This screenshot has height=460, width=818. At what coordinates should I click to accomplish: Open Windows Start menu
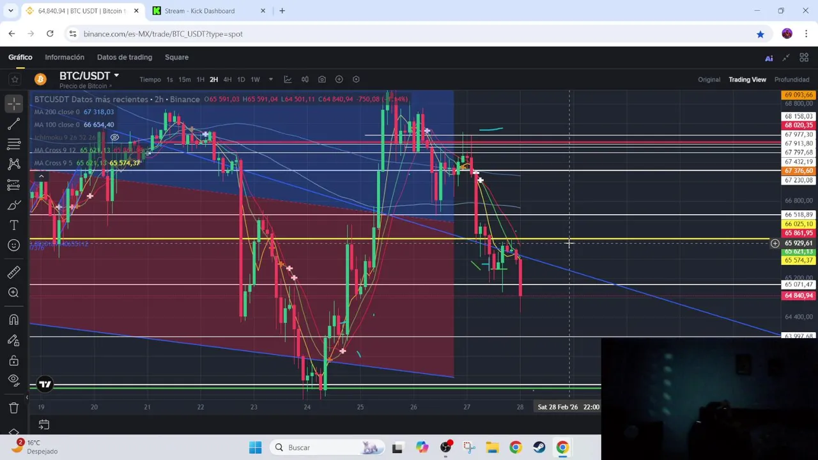click(255, 447)
